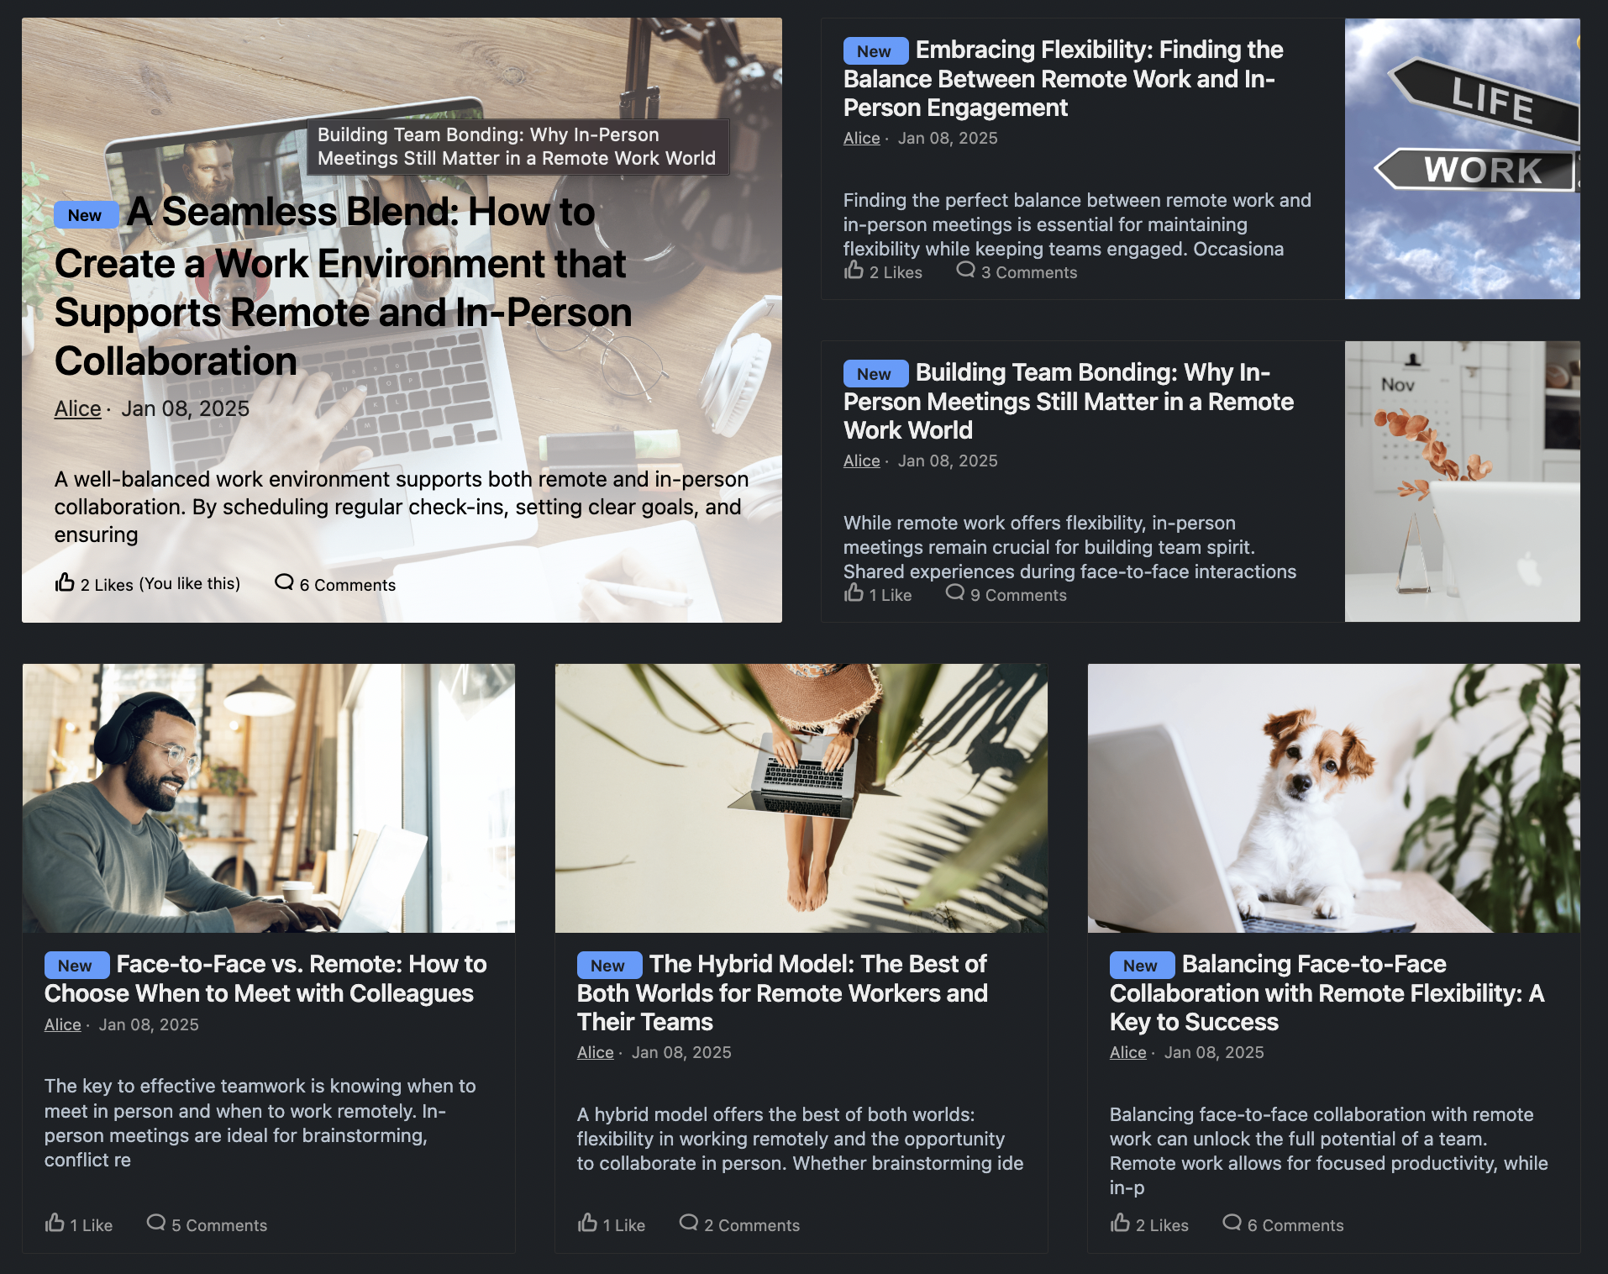This screenshot has height=1274, width=1608.
Task: Click comment icon beside 2 Comments
Action: (689, 1223)
